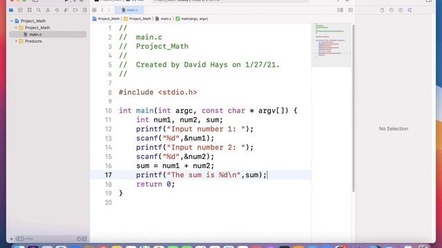This screenshot has width=442, height=248.
Task: Click line number 20 in gutter
Action: 108,203
